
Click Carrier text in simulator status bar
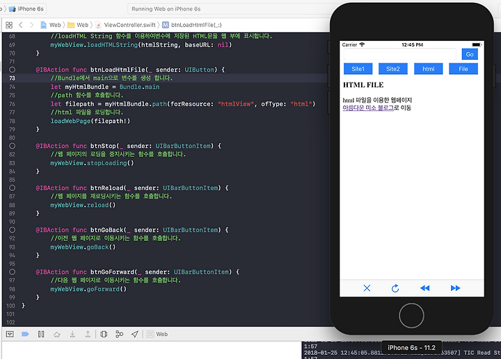349,44
